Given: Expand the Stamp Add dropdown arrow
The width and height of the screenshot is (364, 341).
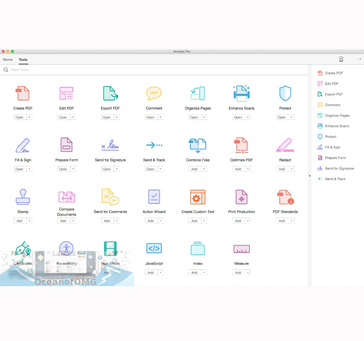Looking at the screenshot, I should tap(29, 221).
